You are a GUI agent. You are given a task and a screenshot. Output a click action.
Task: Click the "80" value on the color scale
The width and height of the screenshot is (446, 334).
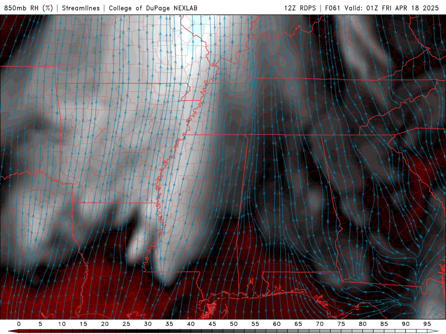tap(363, 324)
